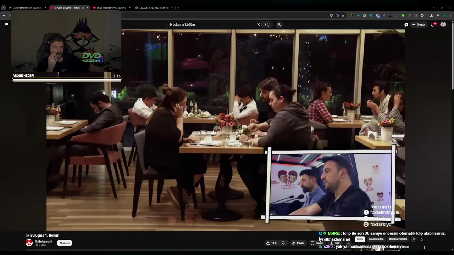The width and height of the screenshot is (454, 255).
Task: Open the YouTube hamburger guide menu
Action: click(6, 24)
